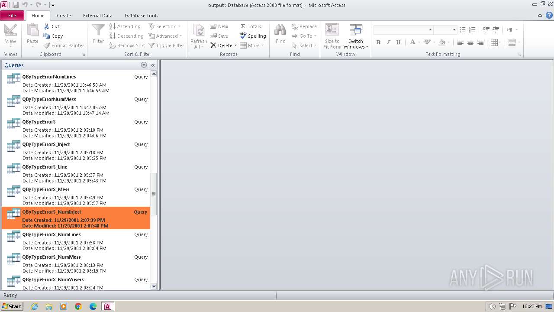554x312 pixels.
Task: Activate the Format Painter brush
Action: pyautogui.click(x=64, y=45)
